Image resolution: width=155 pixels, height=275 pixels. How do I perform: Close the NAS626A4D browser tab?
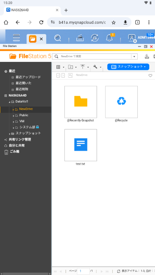57,10
